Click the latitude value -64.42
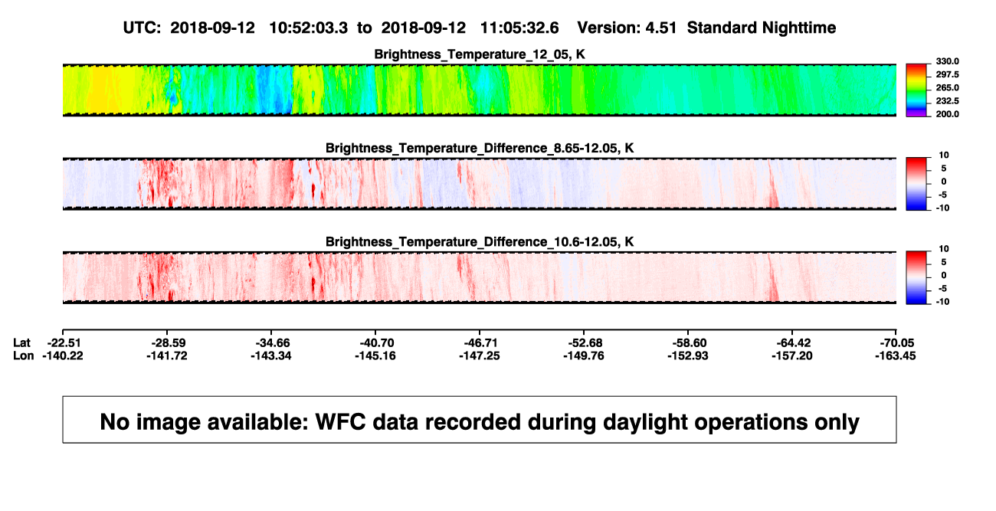Screen dimensions: 996x511 (794, 342)
